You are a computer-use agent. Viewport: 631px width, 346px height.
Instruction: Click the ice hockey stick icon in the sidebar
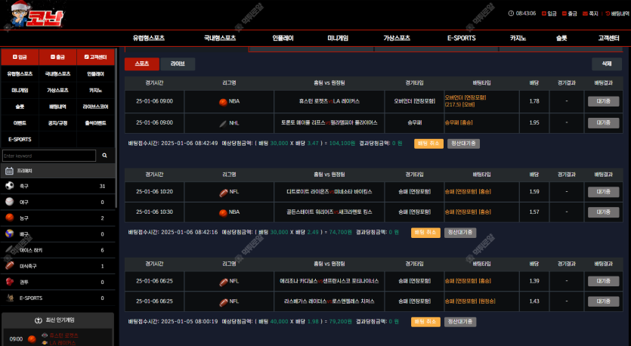click(x=10, y=250)
